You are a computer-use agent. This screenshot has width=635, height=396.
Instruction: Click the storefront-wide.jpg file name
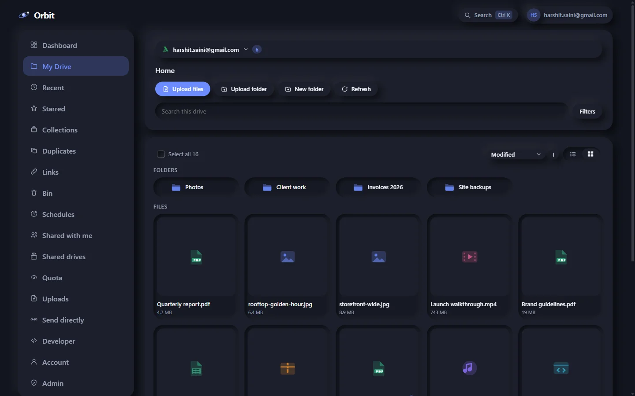pos(364,304)
